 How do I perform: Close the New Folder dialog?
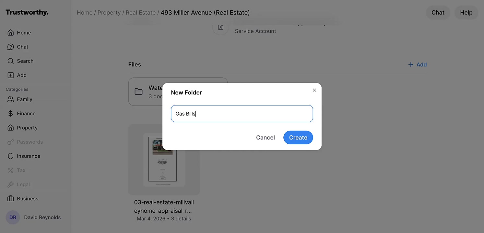(x=314, y=90)
